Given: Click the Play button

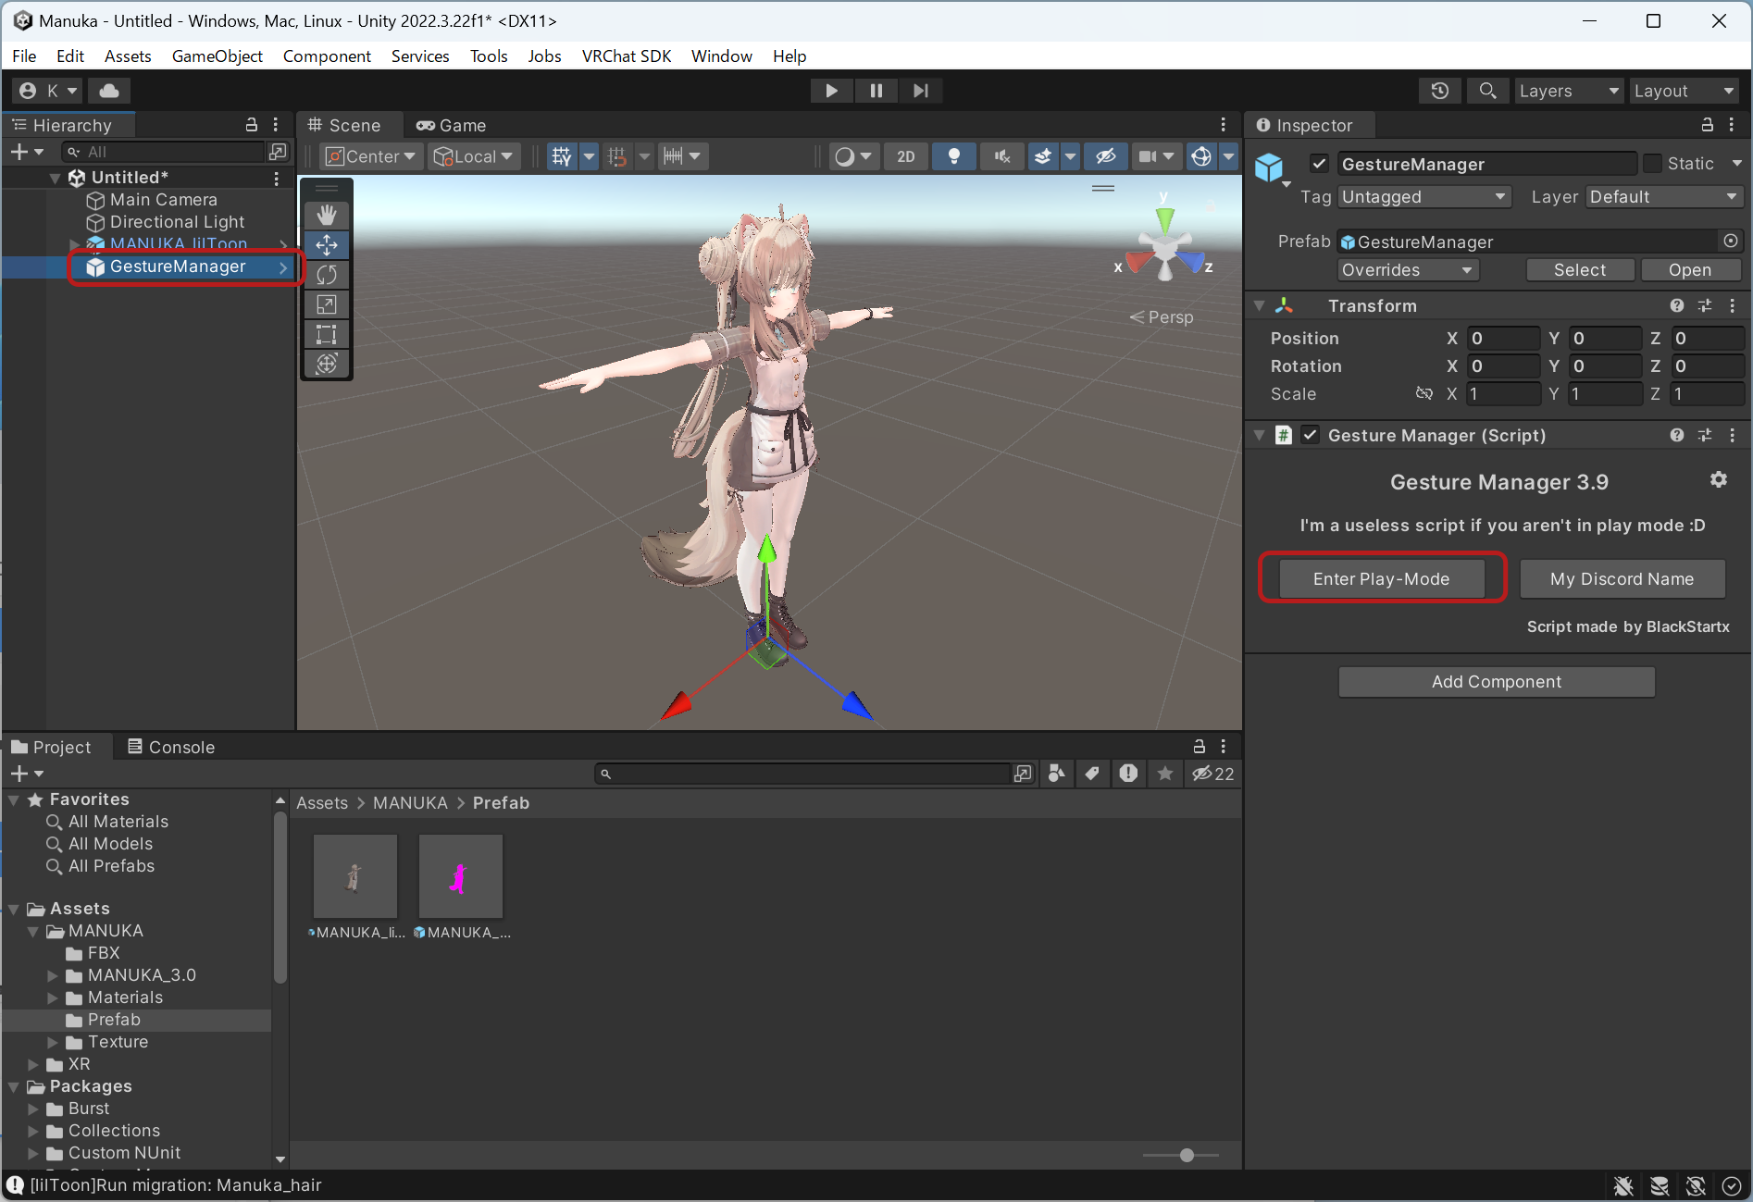Looking at the screenshot, I should 831,91.
